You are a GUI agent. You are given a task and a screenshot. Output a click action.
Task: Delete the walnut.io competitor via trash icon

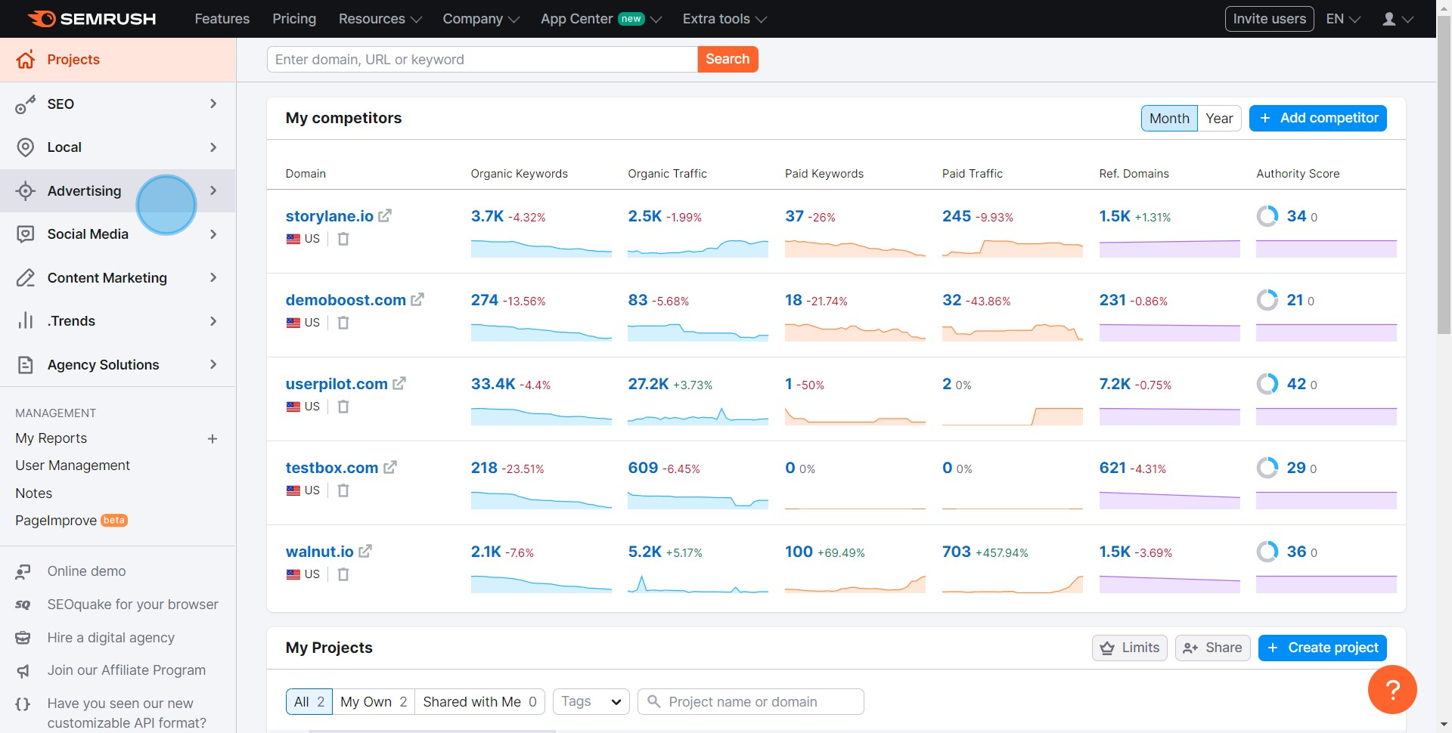tap(343, 574)
